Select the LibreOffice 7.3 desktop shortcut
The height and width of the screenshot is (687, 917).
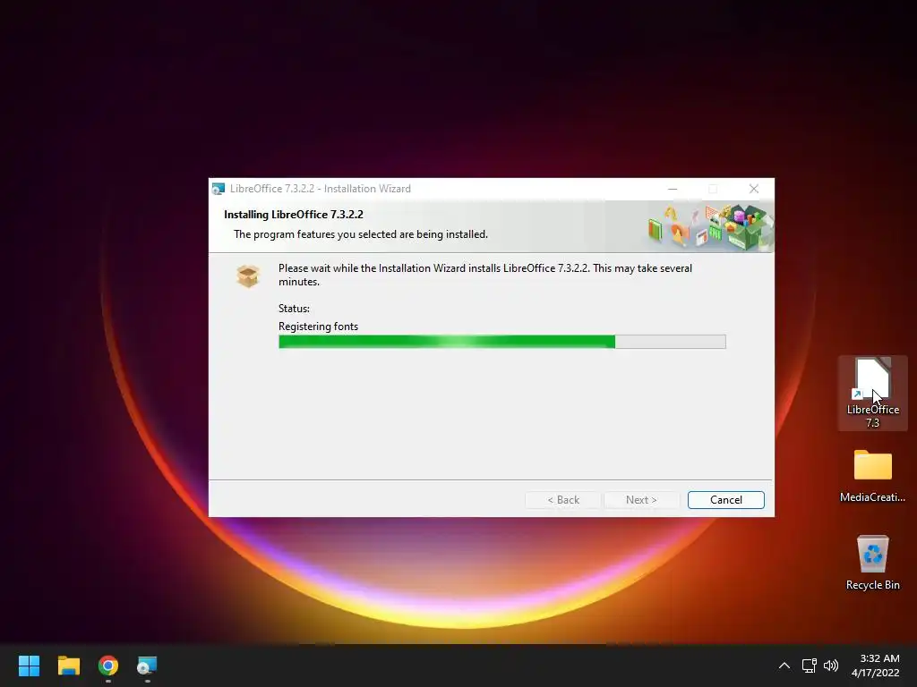872,394
